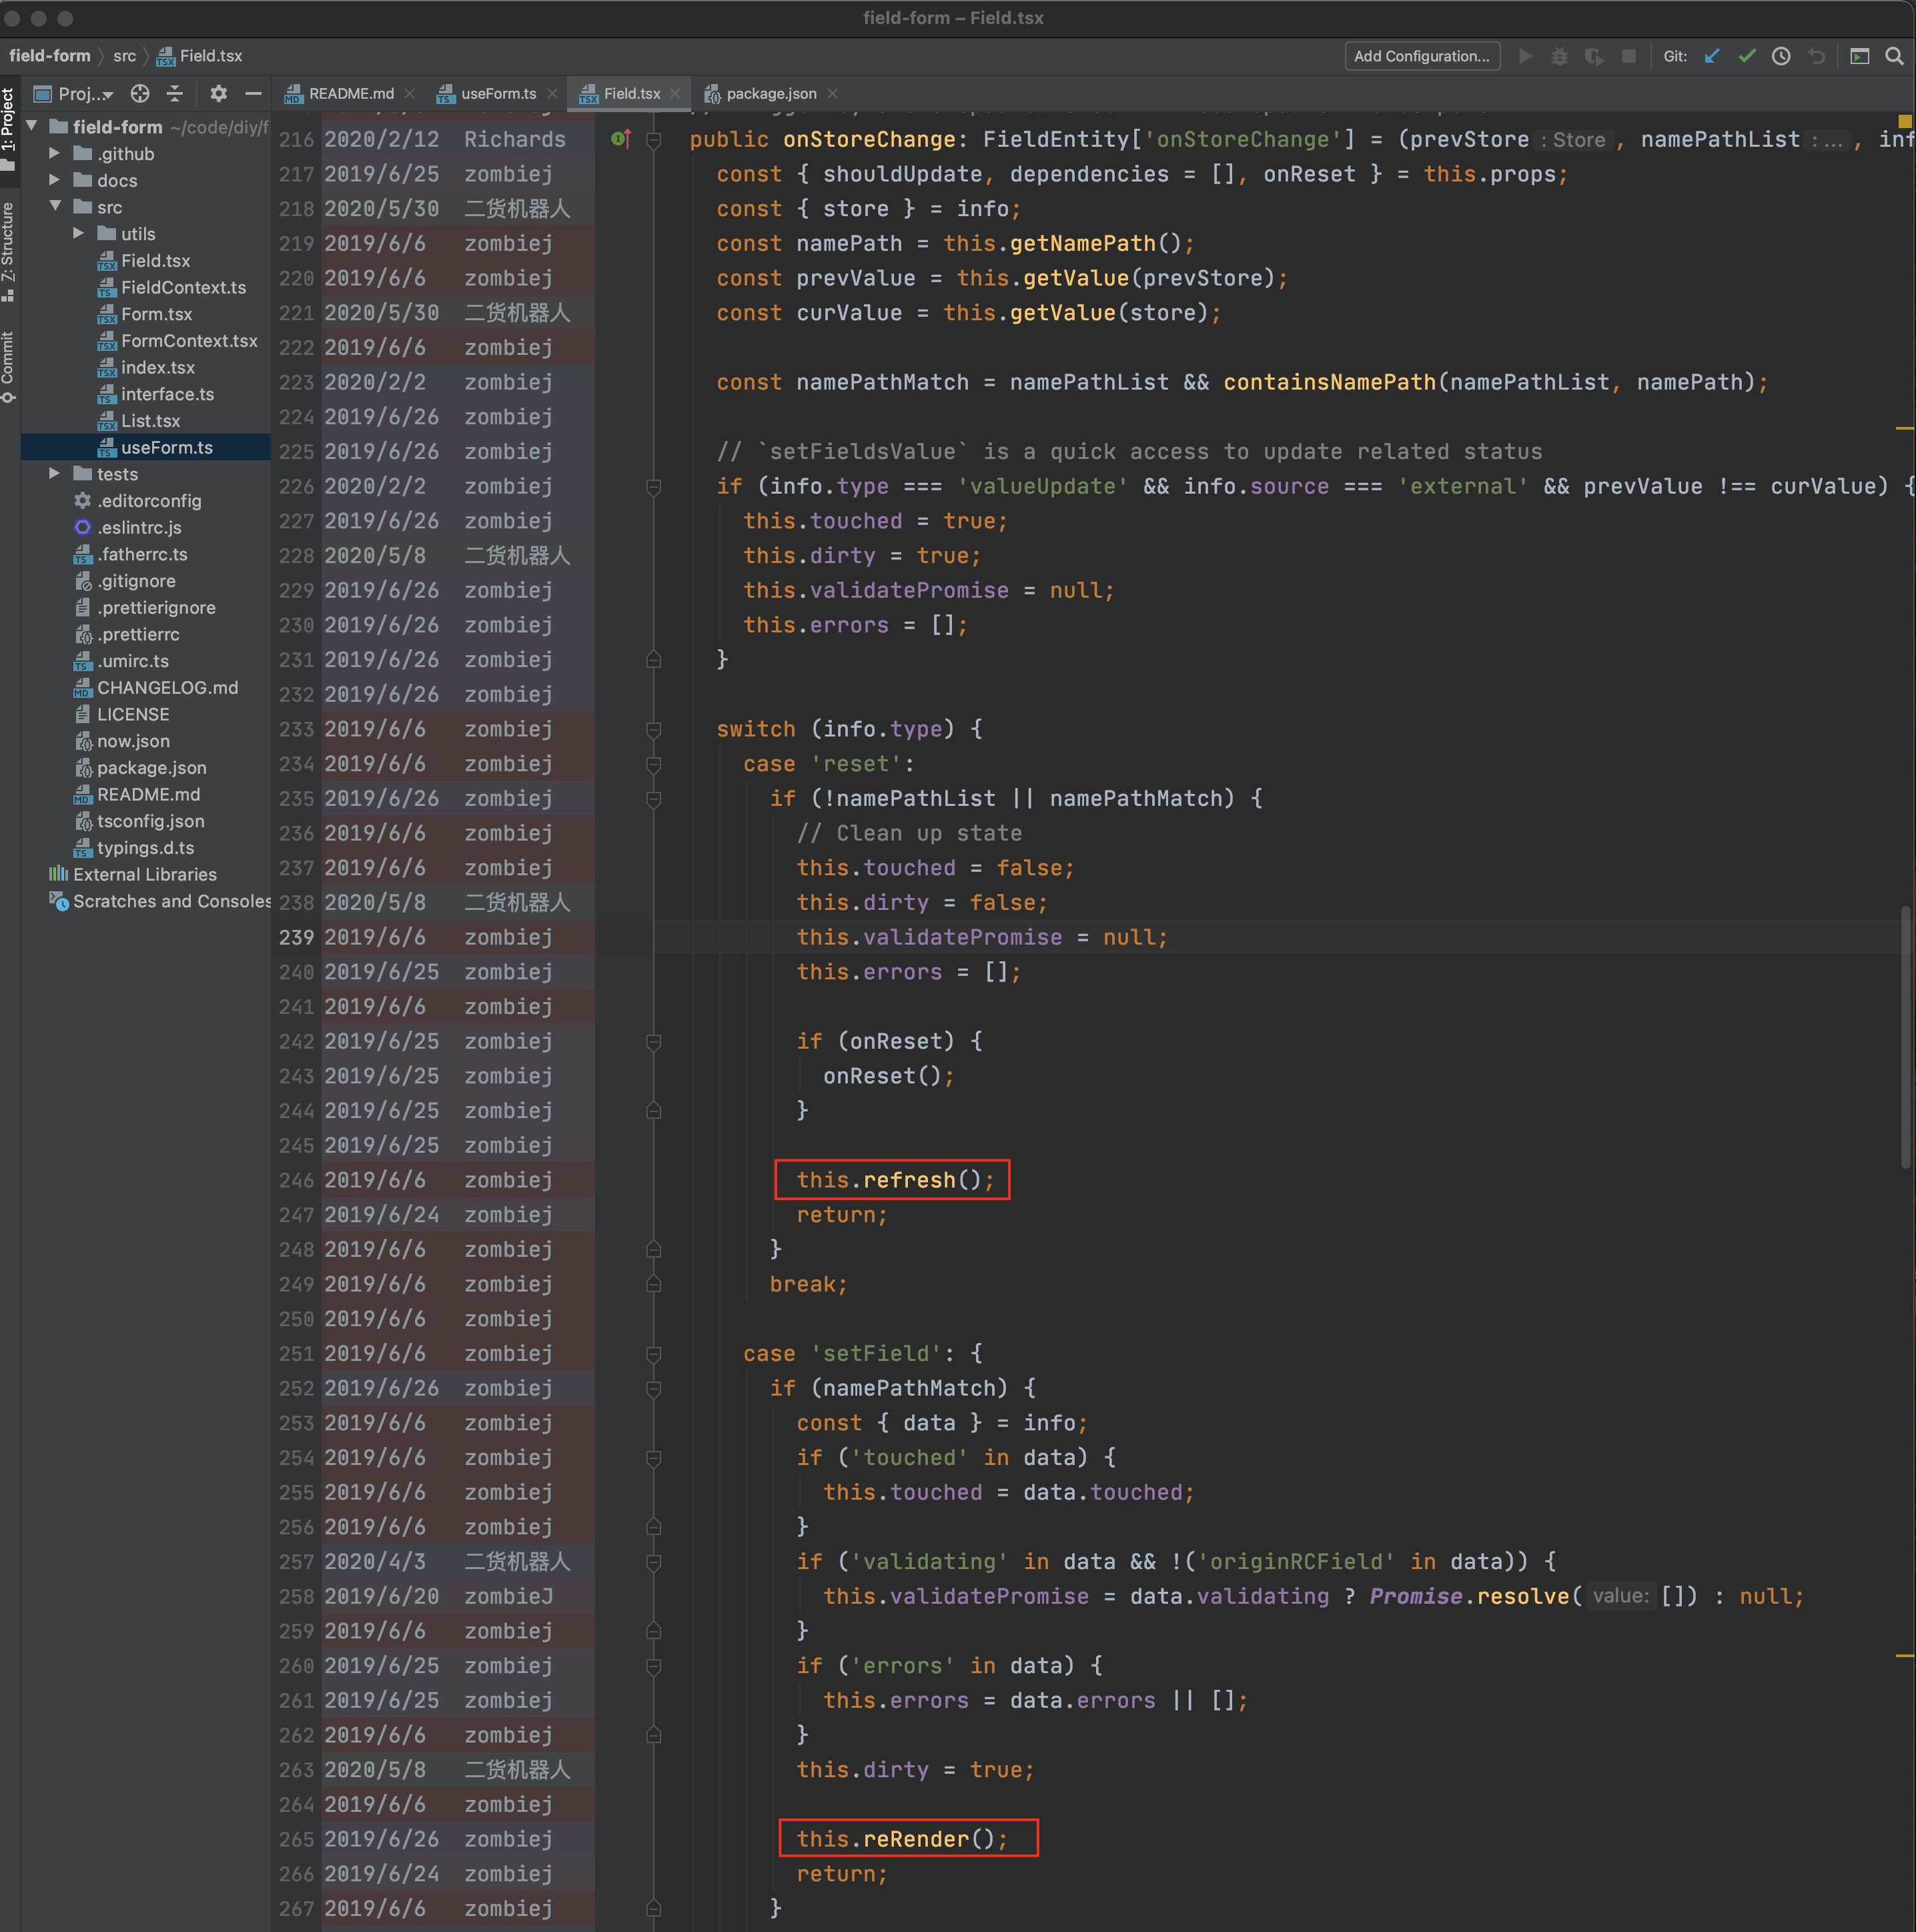Collapse the src folder
The width and height of the screenshot is (1916, 1932).
(56, 207)
